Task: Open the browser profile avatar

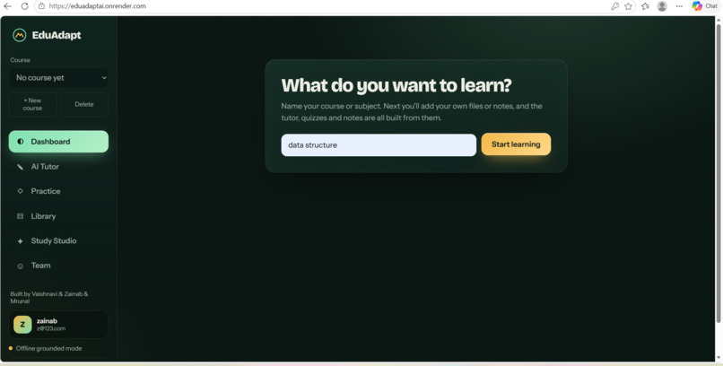Action: tap(662, 6)
